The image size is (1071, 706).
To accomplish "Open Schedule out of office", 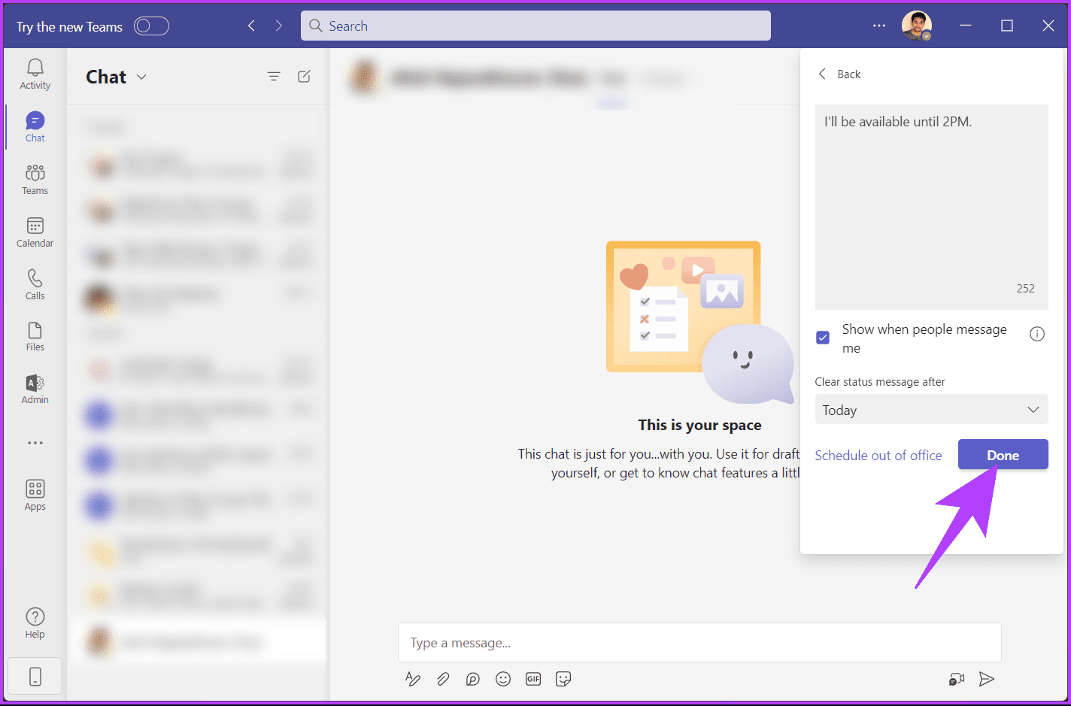I will point(878,455).
